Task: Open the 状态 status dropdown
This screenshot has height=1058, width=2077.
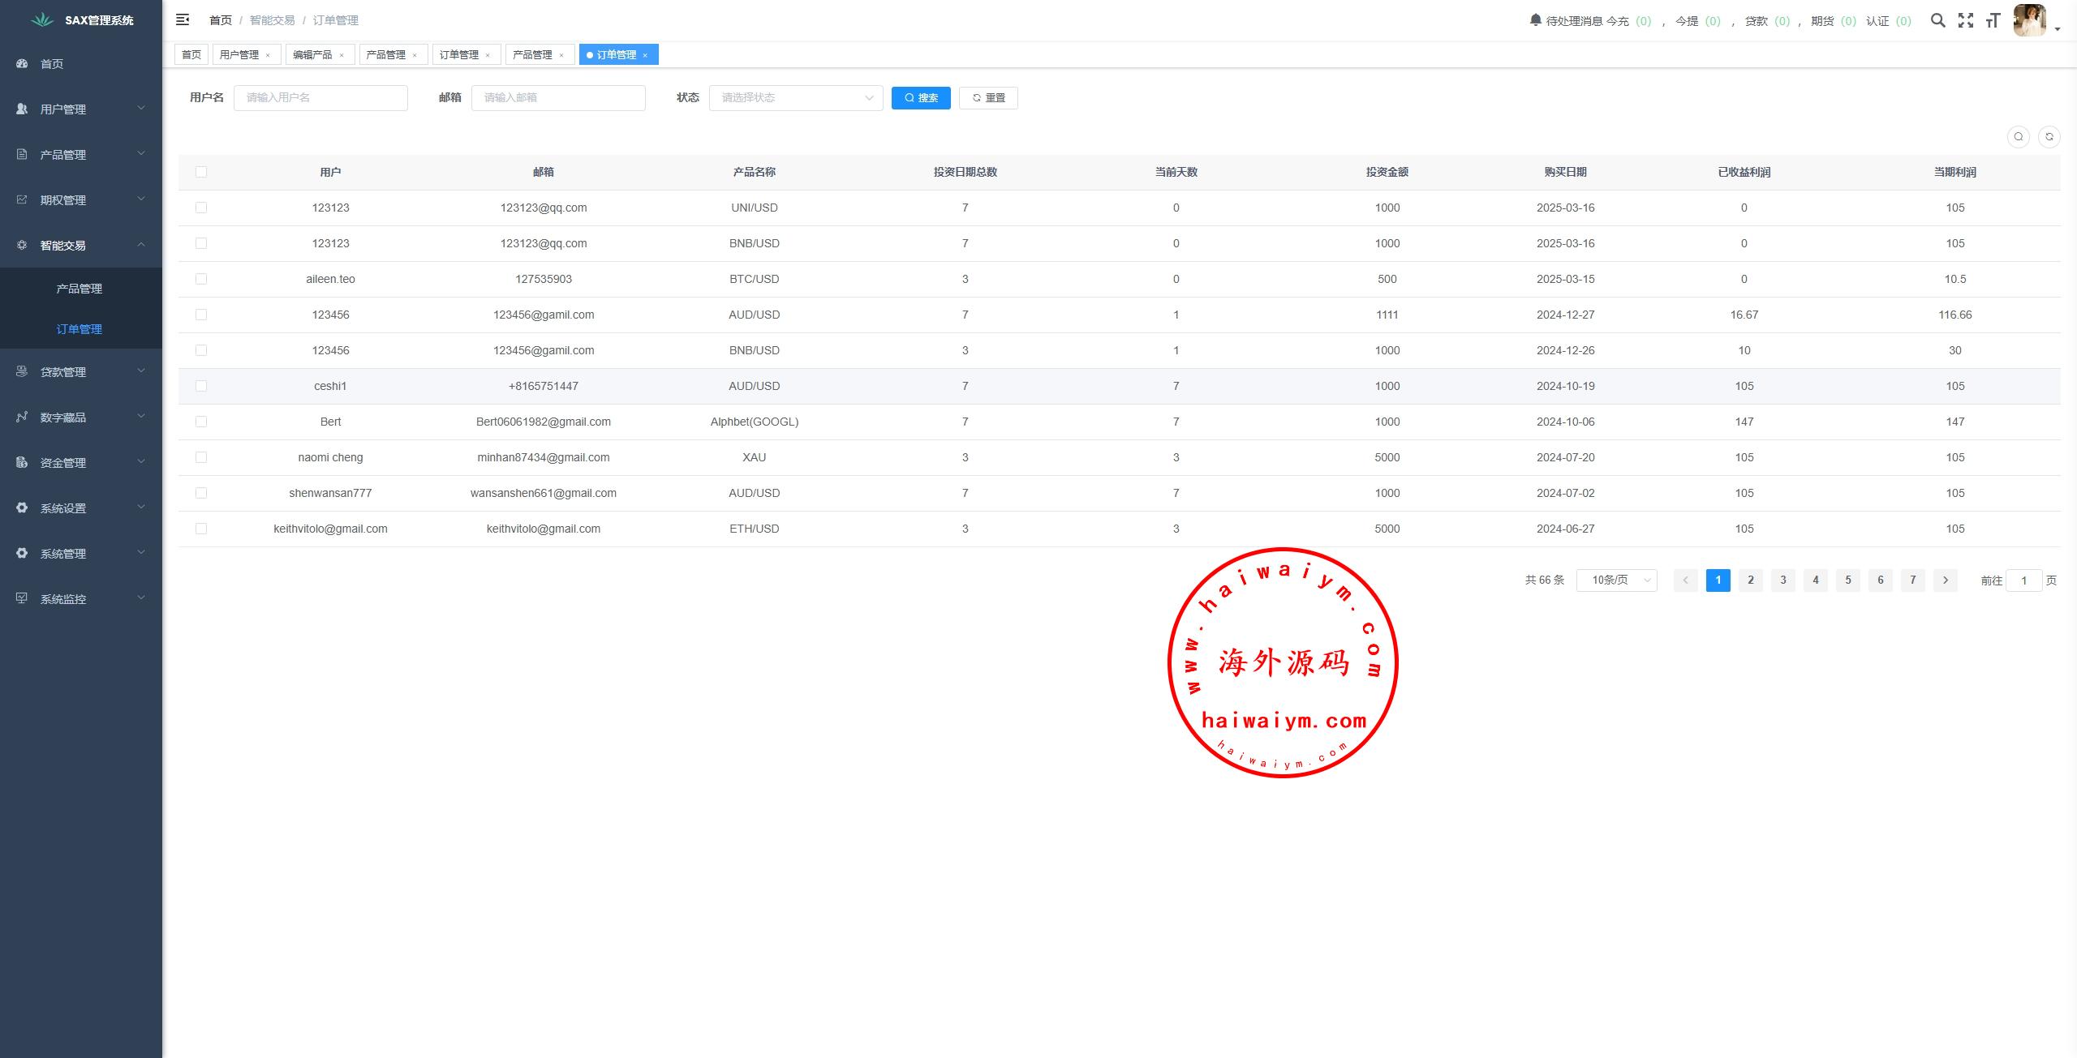Action: click(795, 98)
